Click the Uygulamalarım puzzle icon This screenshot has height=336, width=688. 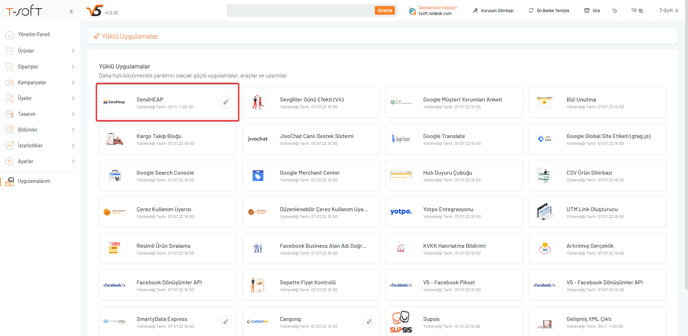(9, 181)
